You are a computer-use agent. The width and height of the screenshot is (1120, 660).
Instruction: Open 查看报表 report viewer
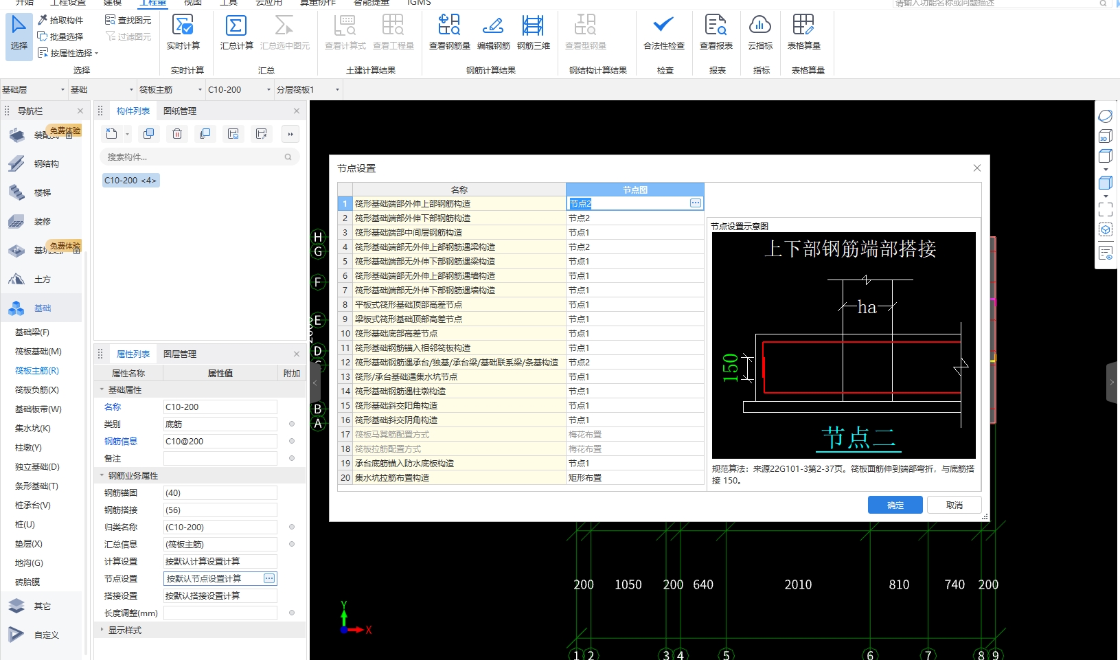click(x=716, y=32)
